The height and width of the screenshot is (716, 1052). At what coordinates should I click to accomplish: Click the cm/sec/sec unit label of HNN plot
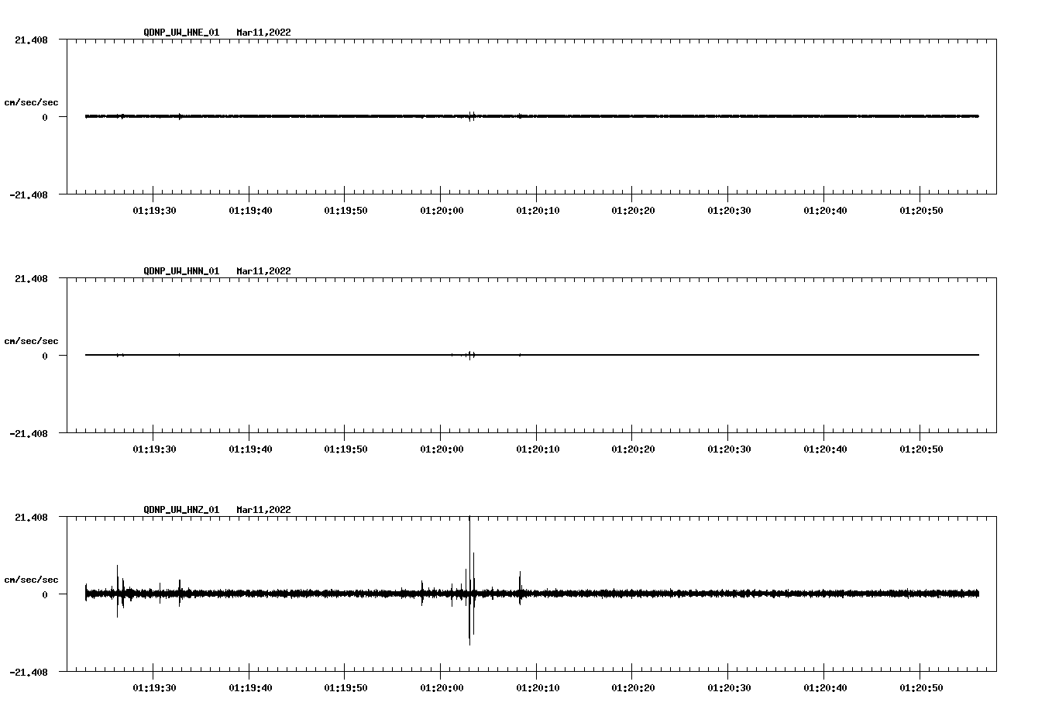(31, 341)
